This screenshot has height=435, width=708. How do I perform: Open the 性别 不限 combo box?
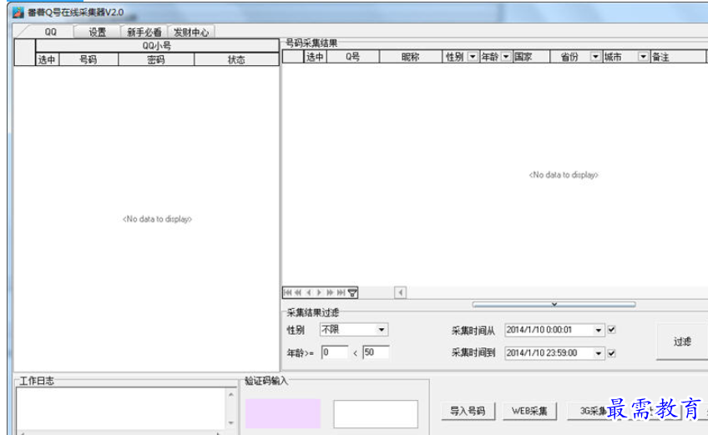point(382,330)
